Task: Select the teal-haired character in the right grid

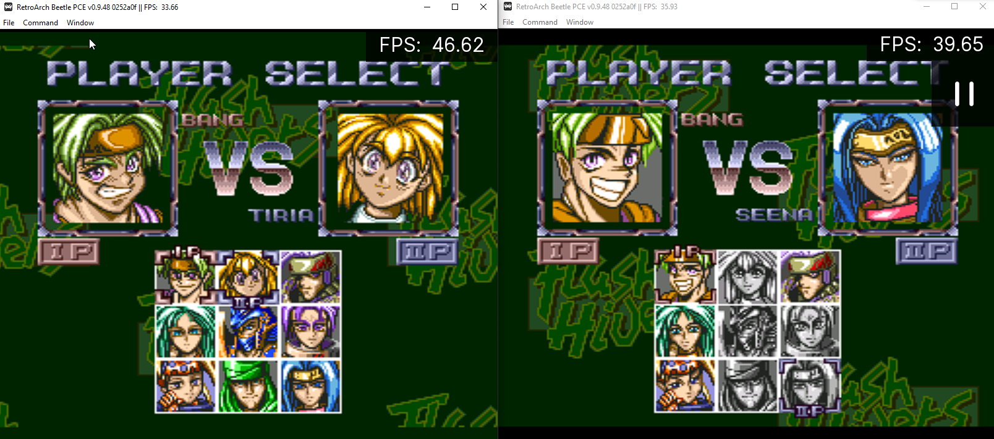Action: click(685, 331)
